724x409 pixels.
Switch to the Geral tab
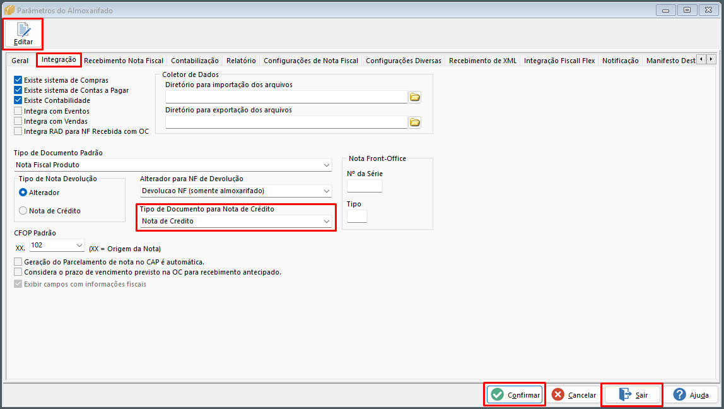20,61
